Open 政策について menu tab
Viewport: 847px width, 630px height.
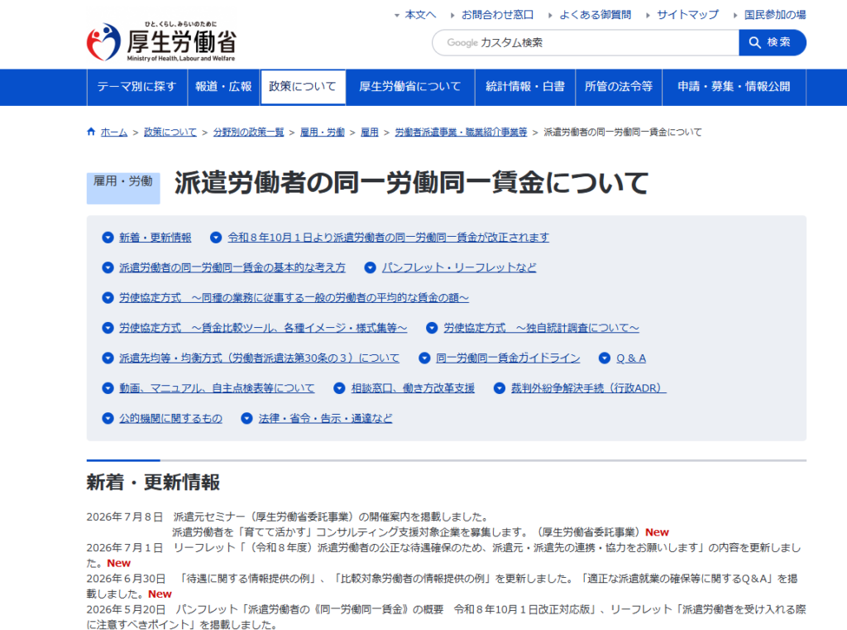pos(303,87)
